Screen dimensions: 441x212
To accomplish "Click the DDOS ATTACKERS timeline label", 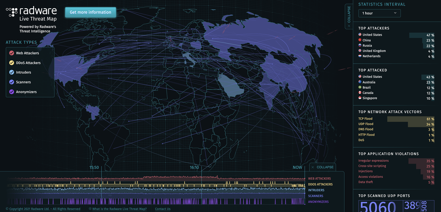I will pyautogui.click(x=320, y=184).
